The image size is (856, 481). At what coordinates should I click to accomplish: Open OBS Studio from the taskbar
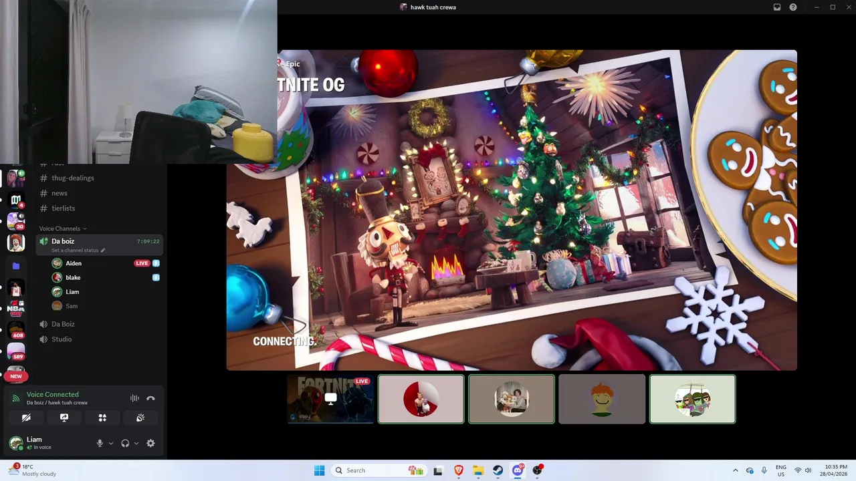click(x=537, y=470)
